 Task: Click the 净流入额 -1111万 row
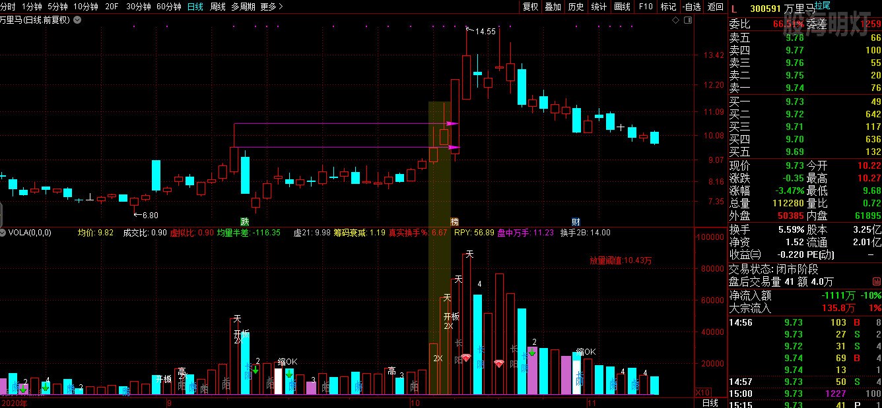[805, 295]
